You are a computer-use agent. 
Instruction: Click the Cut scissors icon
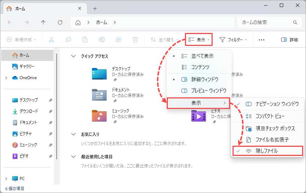pos(51,40)
